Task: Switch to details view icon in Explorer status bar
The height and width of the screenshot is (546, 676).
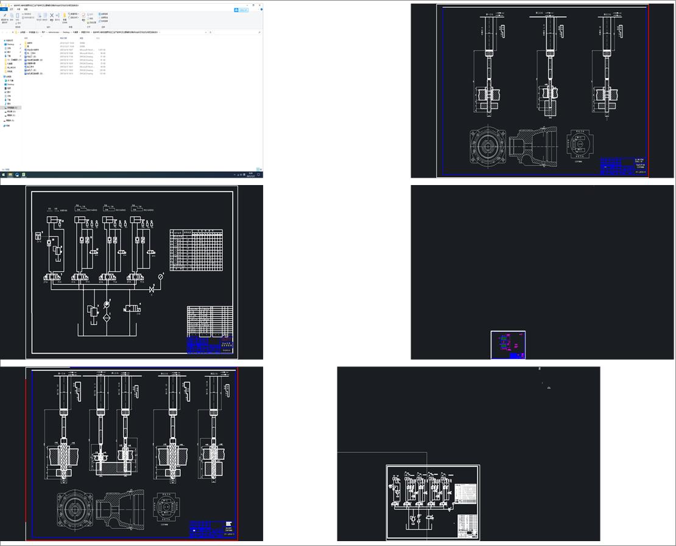Action: (258, 169)
